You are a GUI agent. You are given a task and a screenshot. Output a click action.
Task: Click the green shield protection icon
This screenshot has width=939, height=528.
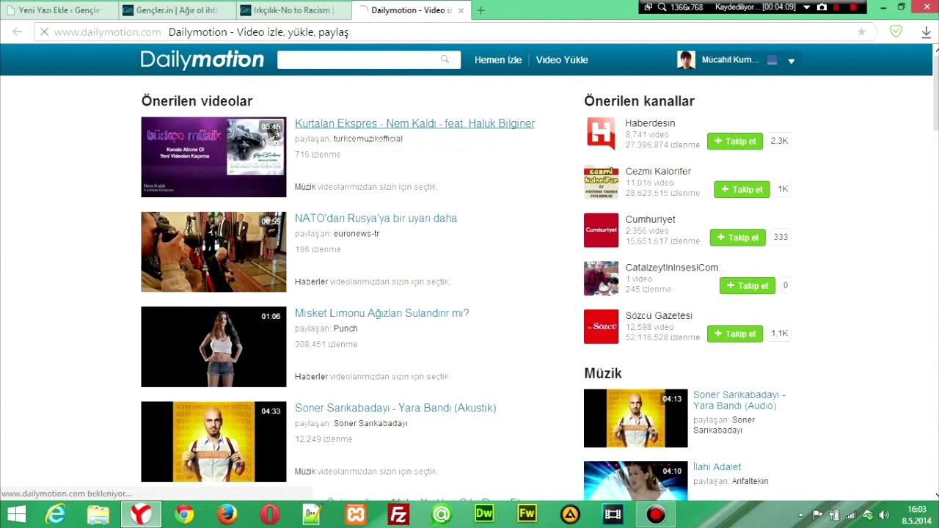click(896, 32)
